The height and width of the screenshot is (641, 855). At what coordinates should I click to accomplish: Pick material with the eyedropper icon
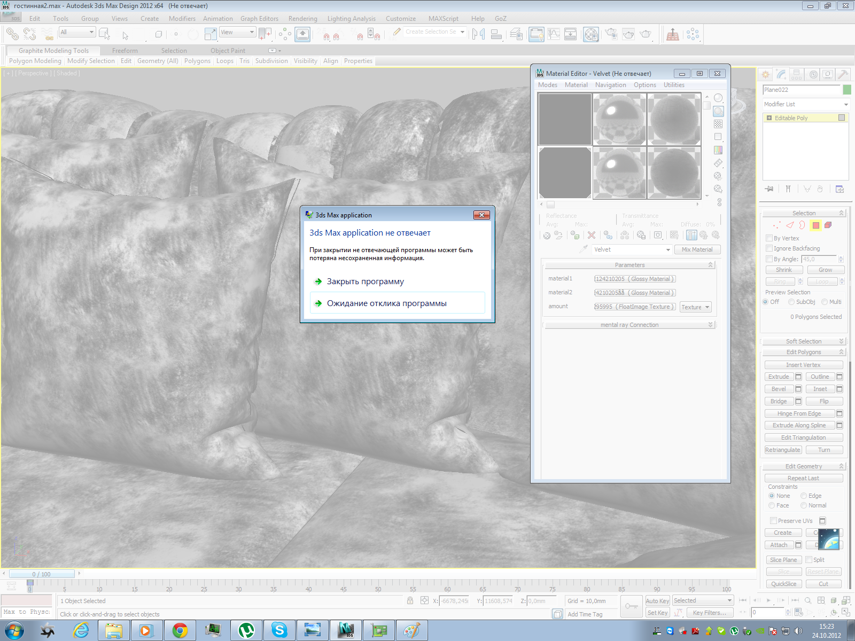point(584,249)
